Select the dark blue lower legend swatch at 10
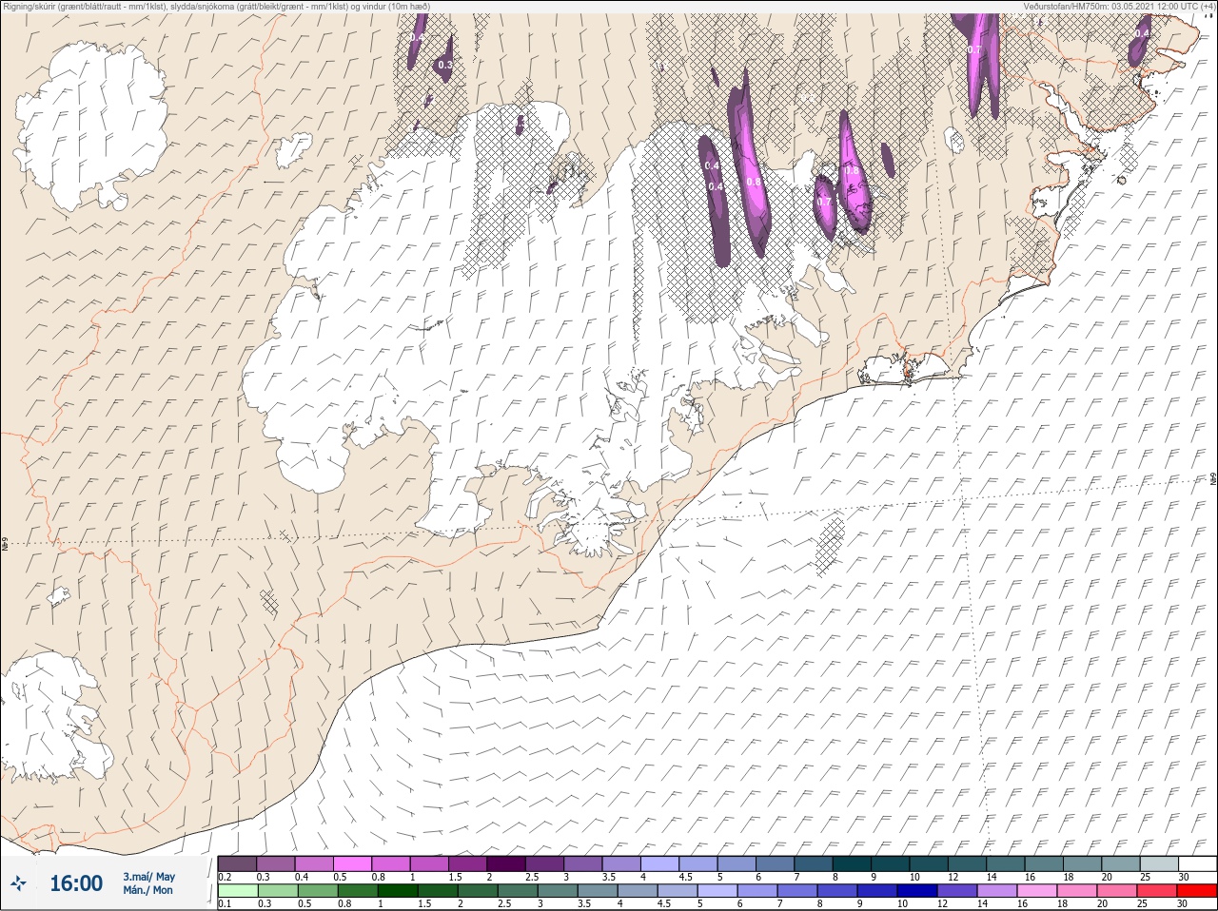This screenshot has height=911, width=1218. (917, 891)
